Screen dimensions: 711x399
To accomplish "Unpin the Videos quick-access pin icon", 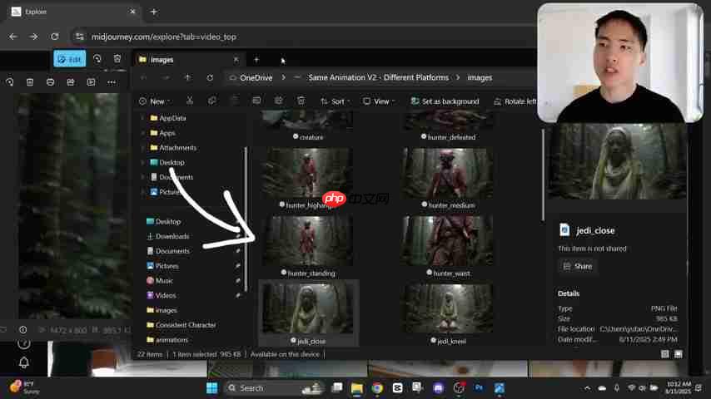I will pos(237,295).
